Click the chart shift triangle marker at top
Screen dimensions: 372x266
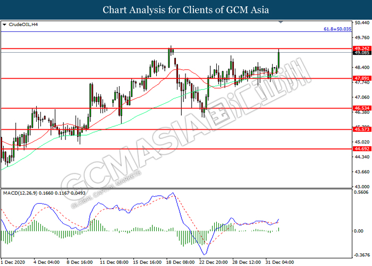pos(281,22)
